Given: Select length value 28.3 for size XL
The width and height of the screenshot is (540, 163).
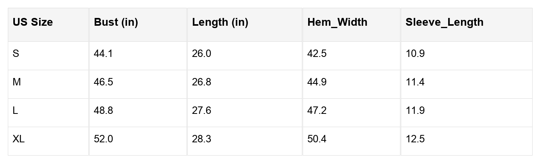Looking at the screenshot, I should click(201, 139).
